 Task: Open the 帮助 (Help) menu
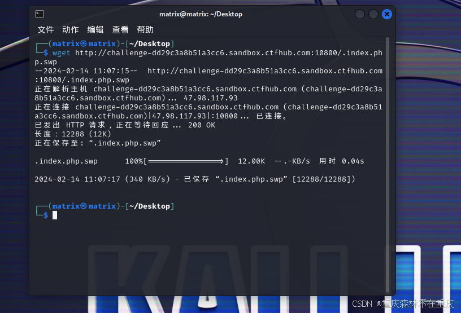coord(145,30)
